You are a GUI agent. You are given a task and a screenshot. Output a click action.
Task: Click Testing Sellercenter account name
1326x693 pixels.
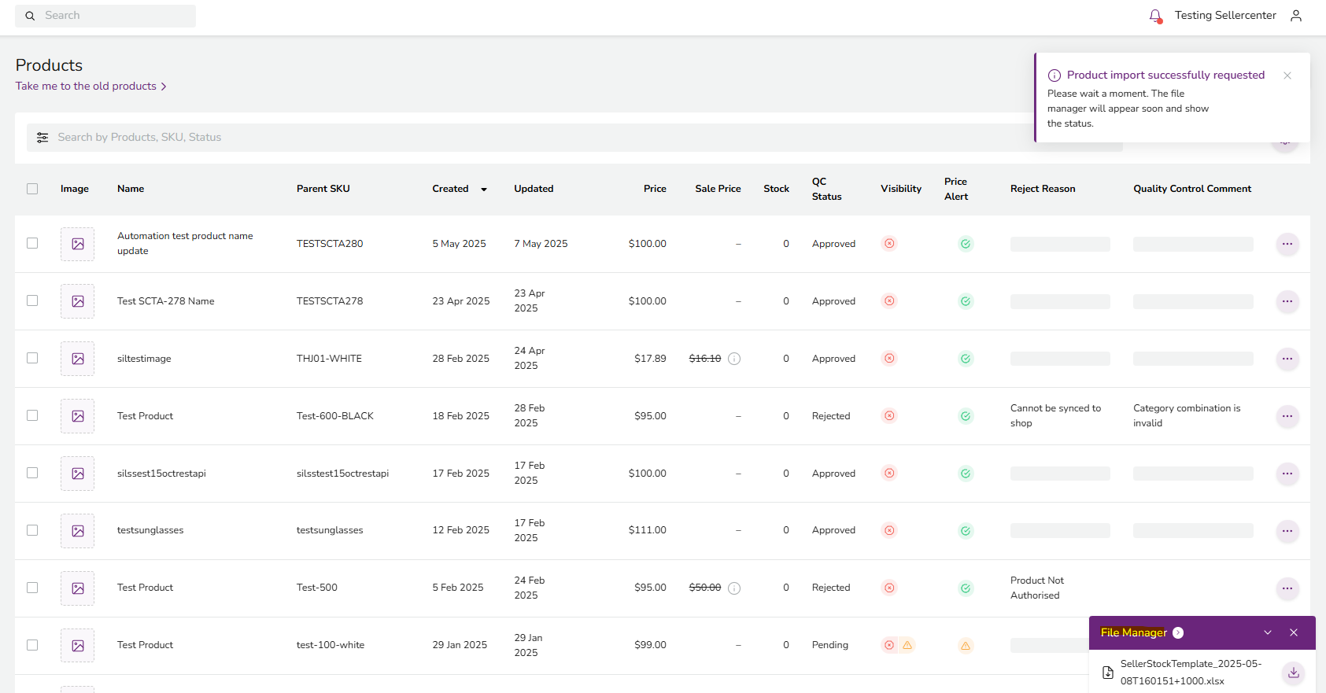(1225, 16)
